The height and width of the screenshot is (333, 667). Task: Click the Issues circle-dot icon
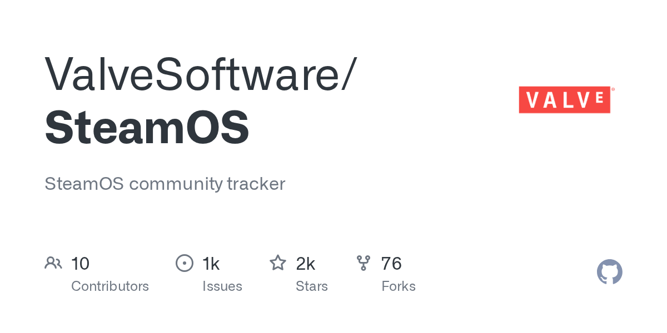[x=184, y=263]
